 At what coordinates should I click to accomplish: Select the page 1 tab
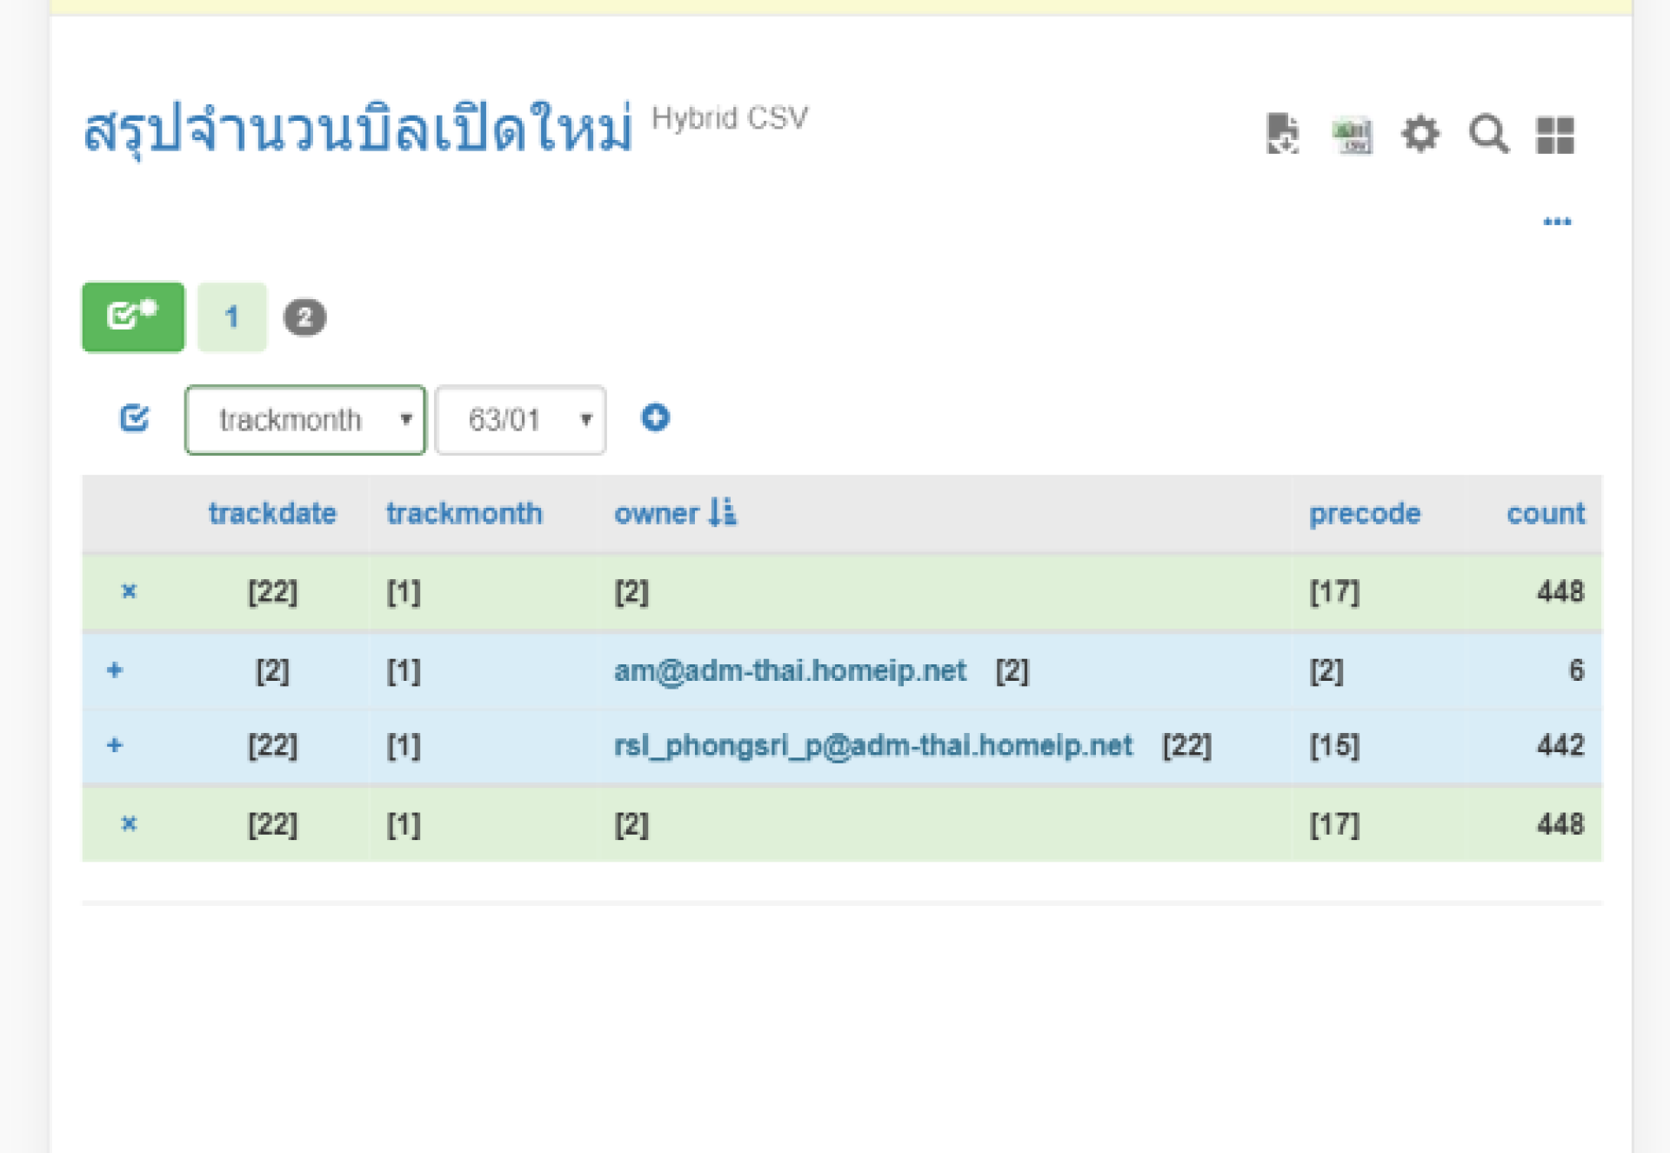pos(231,317)
